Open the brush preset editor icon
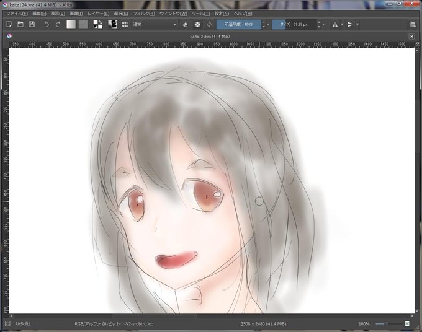Screen dimensions: 422x332 point(112,24)
